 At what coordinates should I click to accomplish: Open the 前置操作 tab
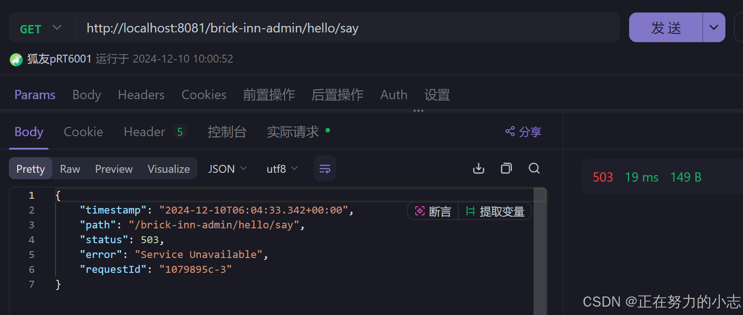269,94
